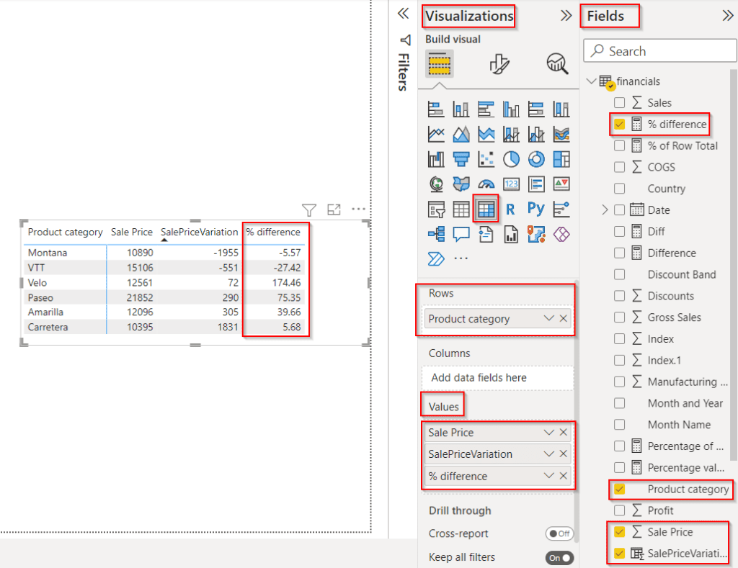Uncheck the Product category field
Screen dimensions: 738x568
(619, 489)
